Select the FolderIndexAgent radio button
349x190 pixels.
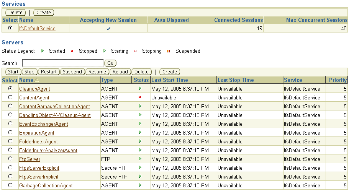coord(10,141)
